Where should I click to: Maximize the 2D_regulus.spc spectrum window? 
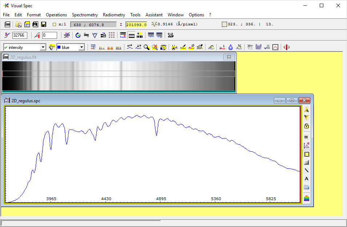(x=292, y=100)
